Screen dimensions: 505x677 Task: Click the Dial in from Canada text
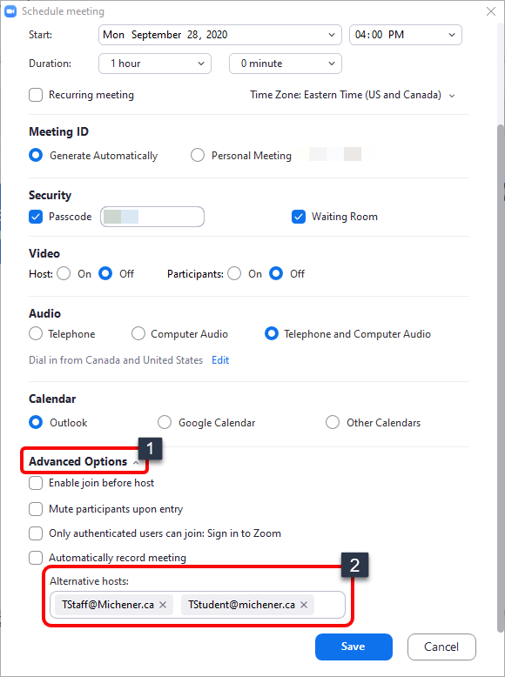116,360
